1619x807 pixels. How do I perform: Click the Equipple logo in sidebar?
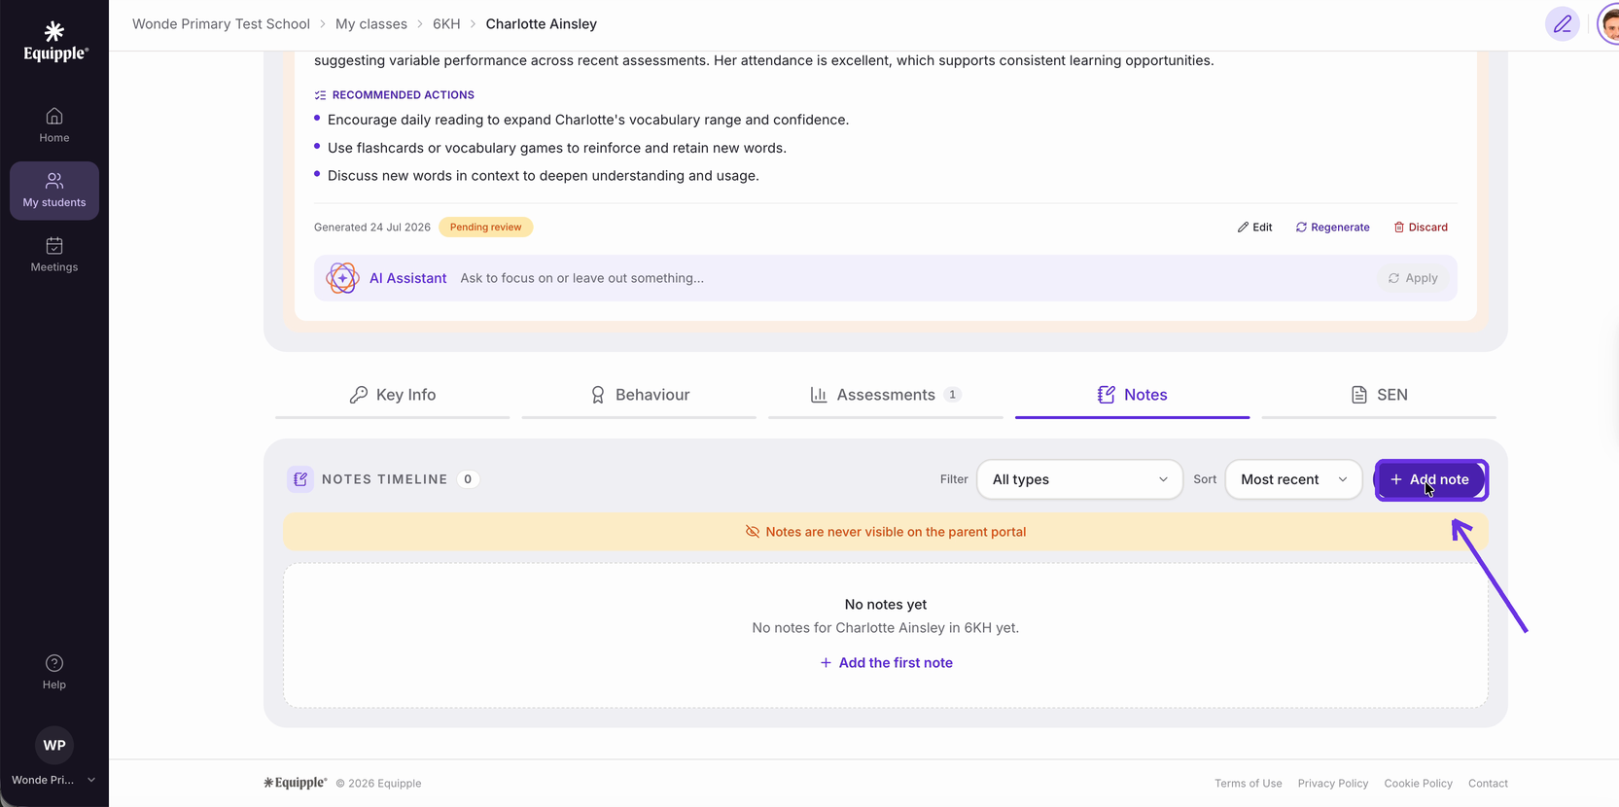click(54, 42)
